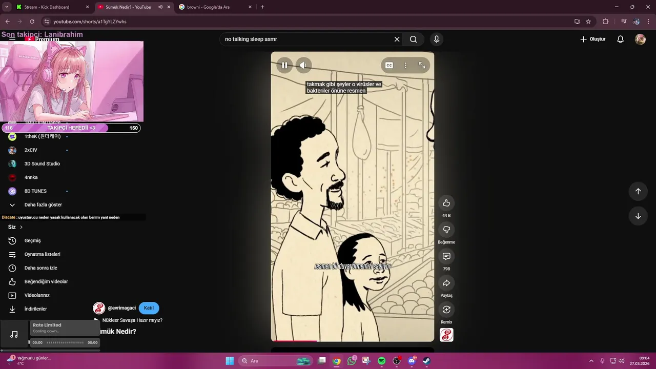Open YouTube account avatar menu
The width and height of the screenshot is (656, 369).
point(640,39)
